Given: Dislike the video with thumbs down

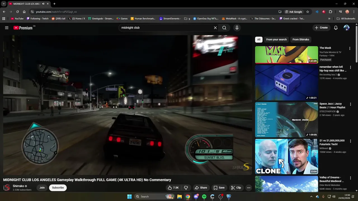Looking at the screenshot, I should [x=186, y=188].
